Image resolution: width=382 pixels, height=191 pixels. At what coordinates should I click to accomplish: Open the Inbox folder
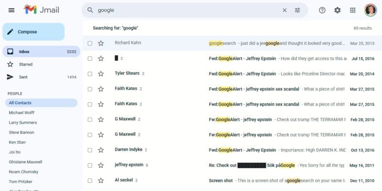[x=41, y=52]
